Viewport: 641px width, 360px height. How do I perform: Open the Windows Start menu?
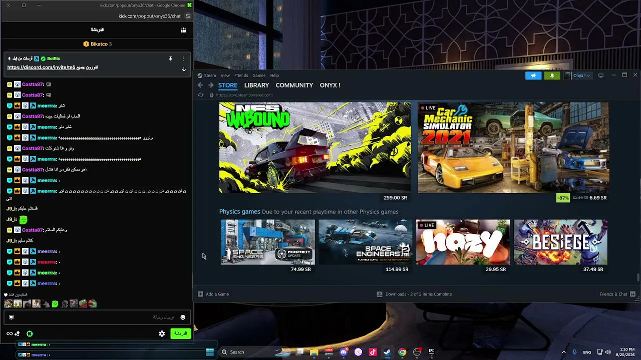point(210,352)
